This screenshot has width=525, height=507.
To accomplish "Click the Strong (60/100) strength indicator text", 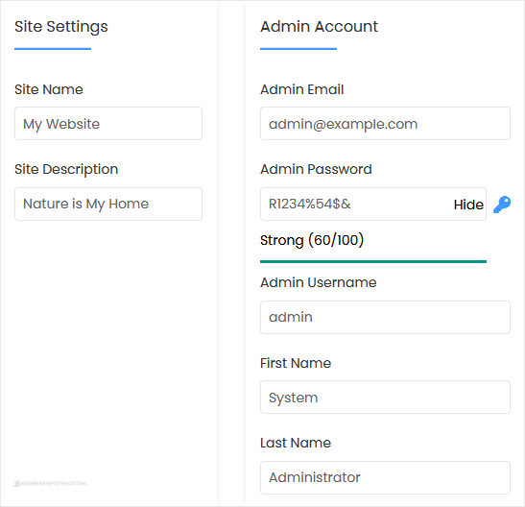I will [x=312, y=240].
